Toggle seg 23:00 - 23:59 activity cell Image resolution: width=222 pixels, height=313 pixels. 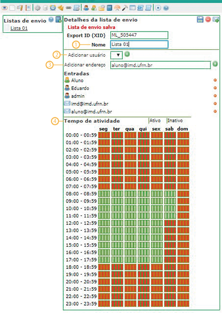(104, 303)
